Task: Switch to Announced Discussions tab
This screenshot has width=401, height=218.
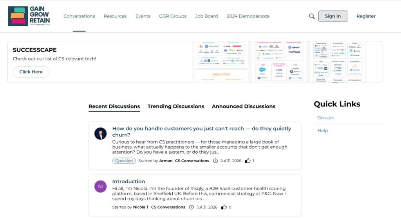Action: pos(244,106)
